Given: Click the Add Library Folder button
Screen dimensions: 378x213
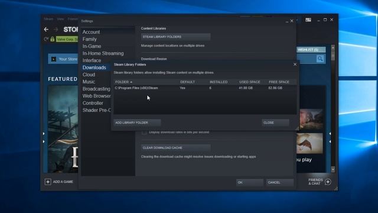Looking at the screenshot, I should pyautogui.click(x=137, y=122).
